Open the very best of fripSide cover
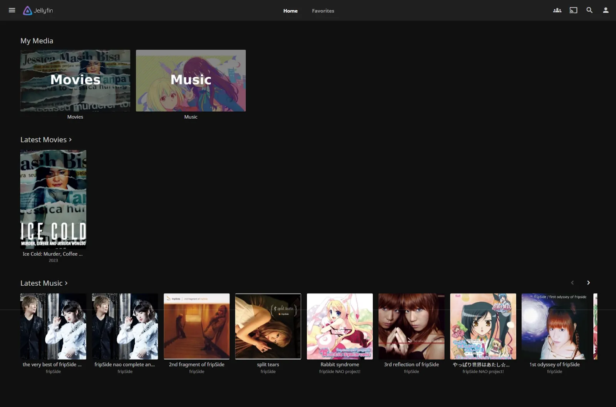Viewport: 616px width, 407px height. coord(53,327)
